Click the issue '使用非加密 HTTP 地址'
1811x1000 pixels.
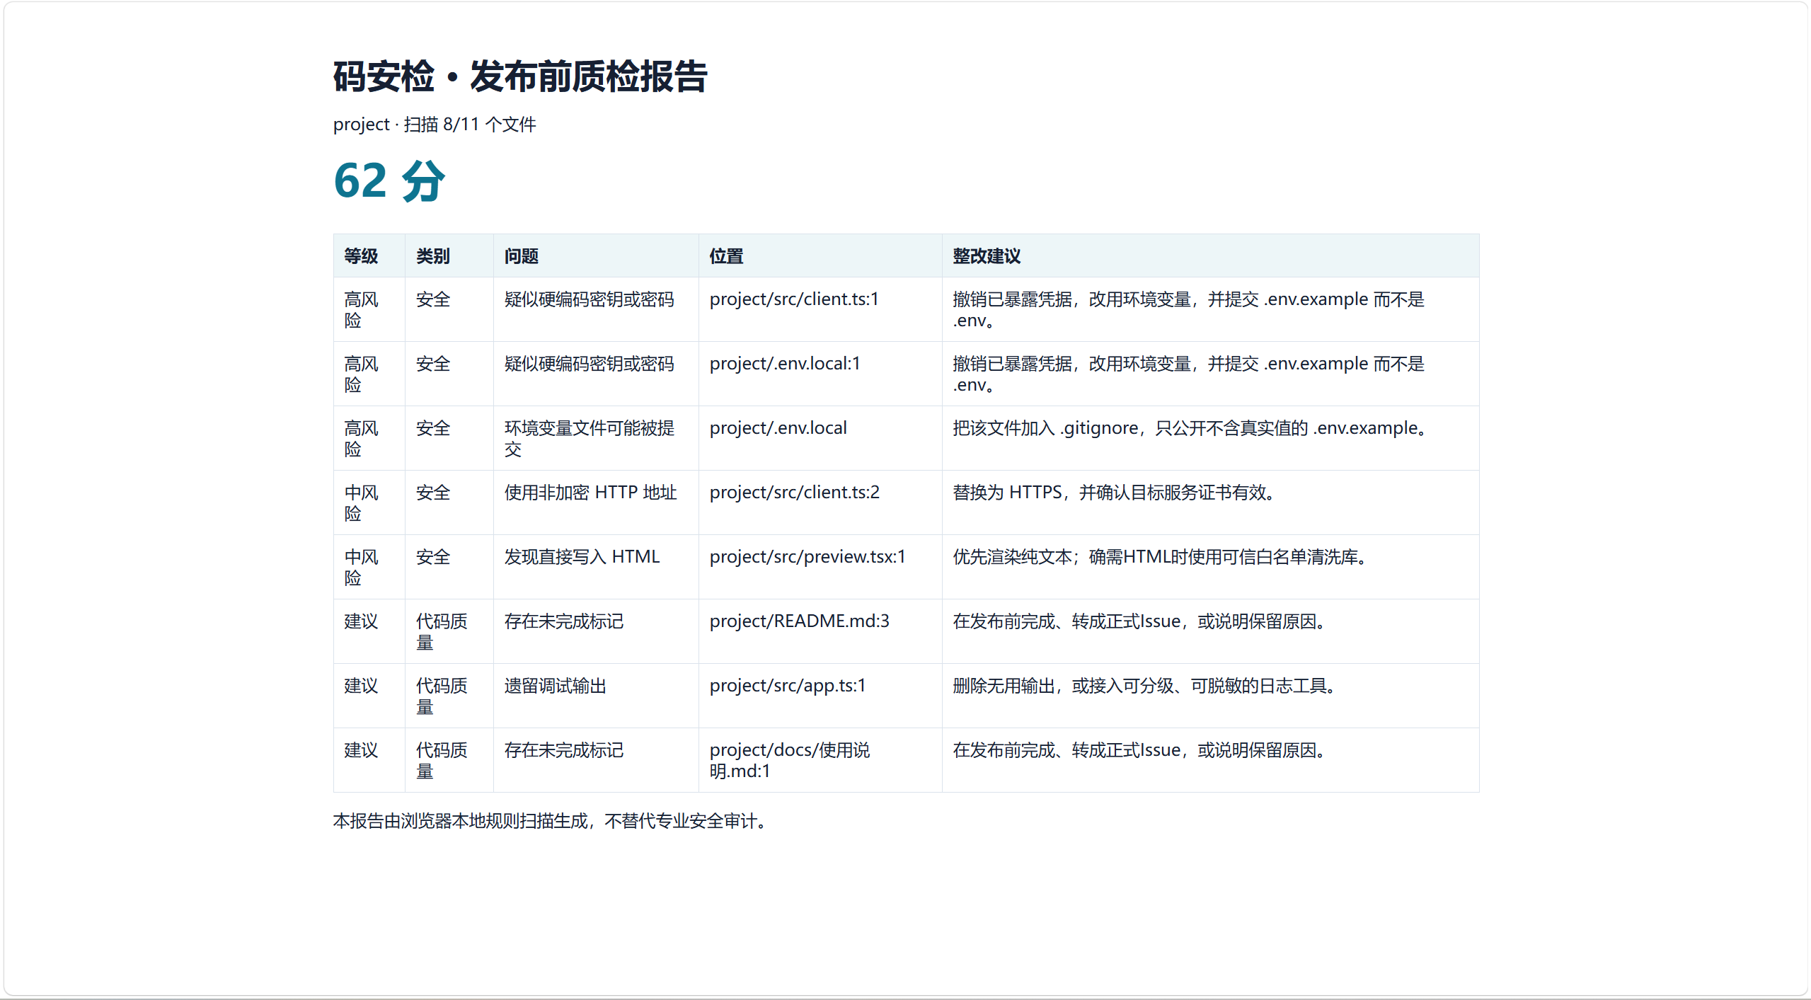pyautogui.click(x=590, y=493)
